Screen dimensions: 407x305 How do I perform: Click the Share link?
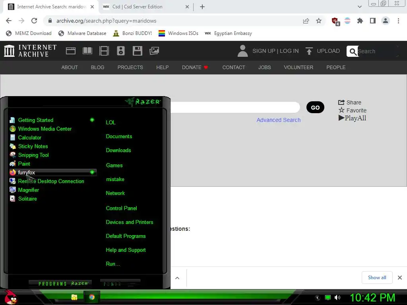[x=350, y=102]
